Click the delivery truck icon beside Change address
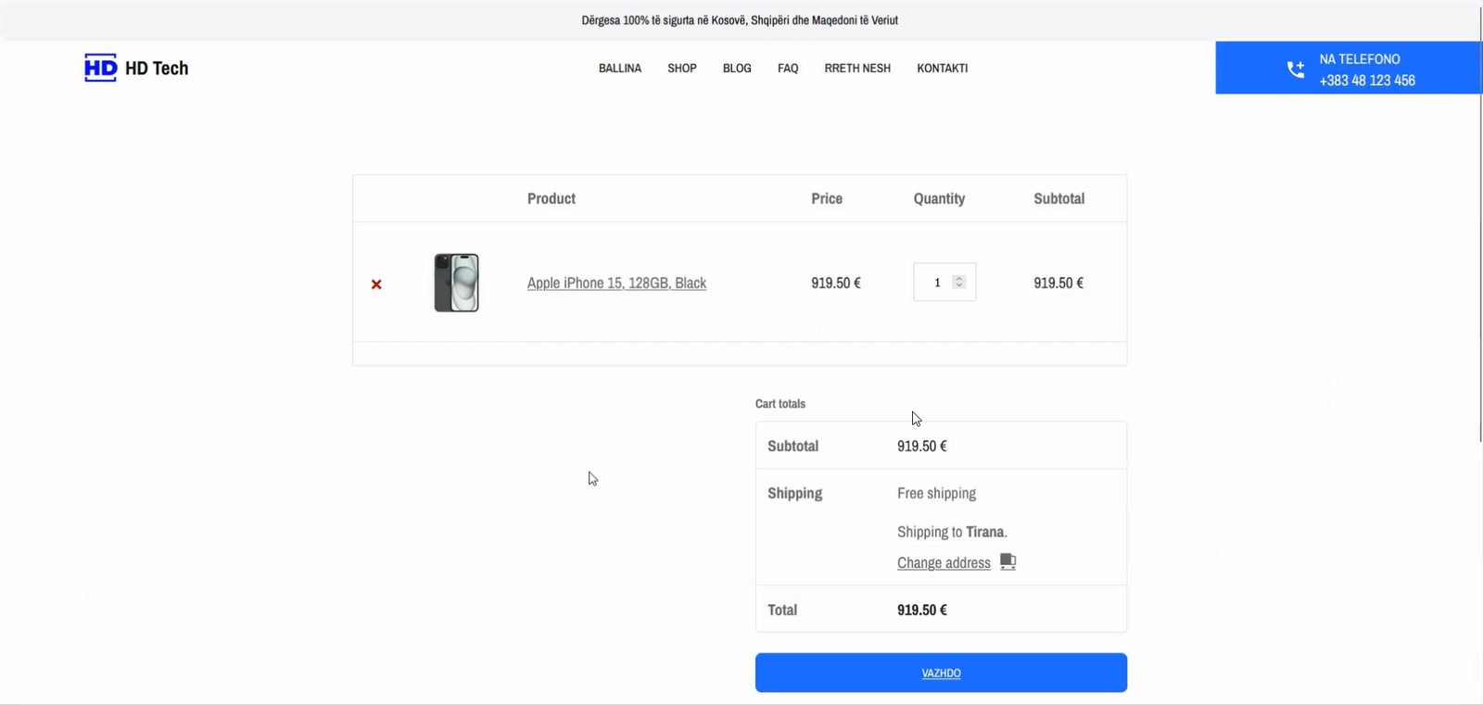Image resolution: width=1483 pixels, height=705 pixels. tap(1008, 562)
